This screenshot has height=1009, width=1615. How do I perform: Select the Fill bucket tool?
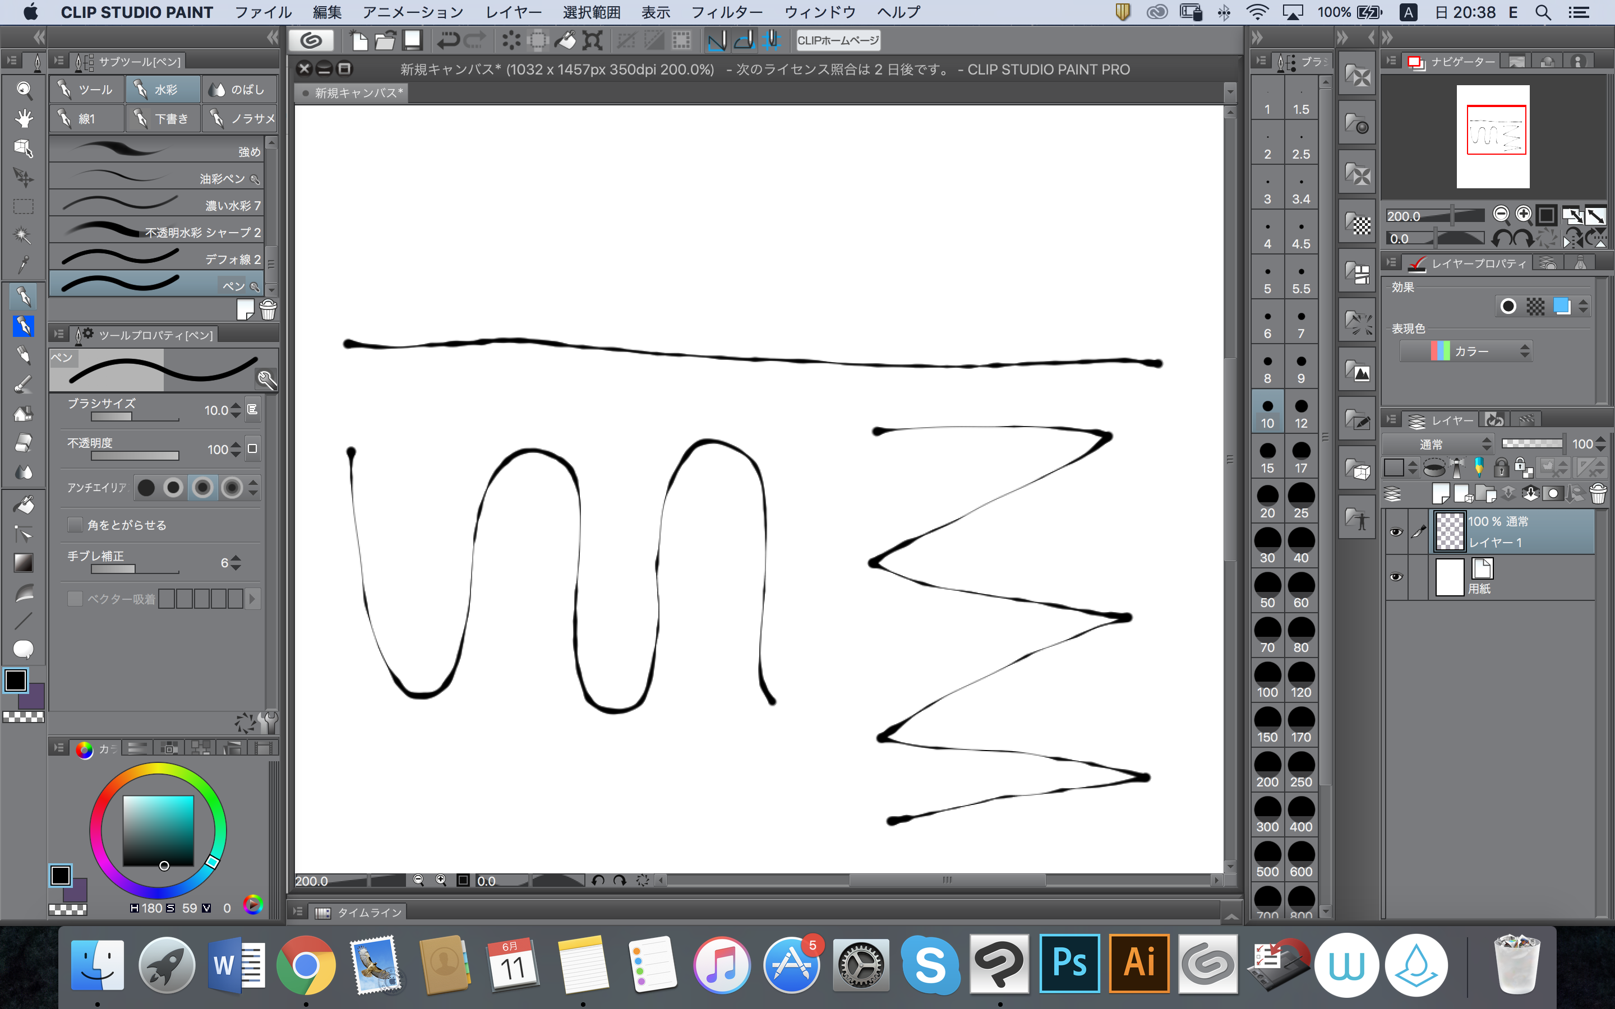(24, 505)
